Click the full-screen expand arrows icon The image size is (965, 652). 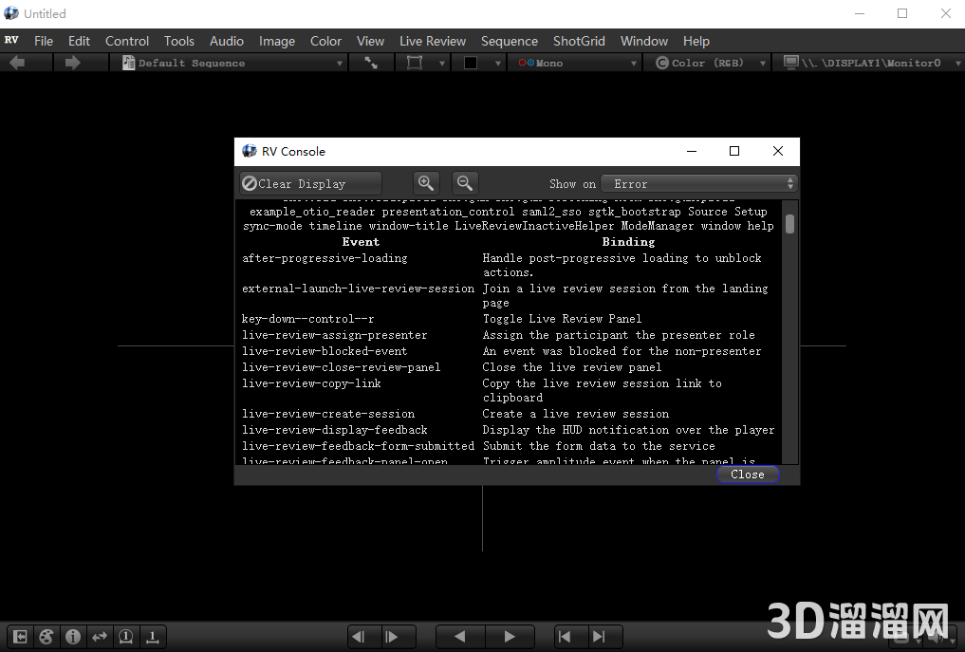click(371, 63)
